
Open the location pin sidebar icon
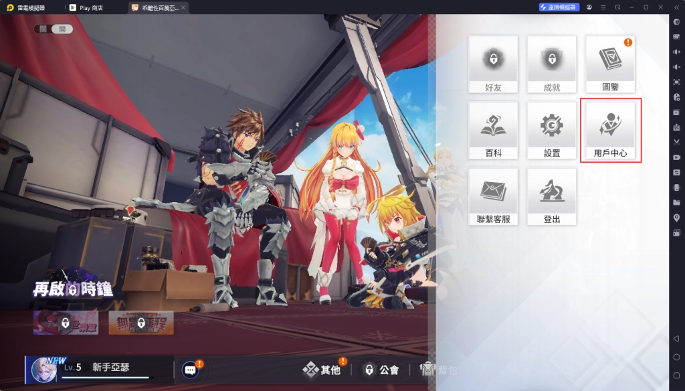coord(677,218)
